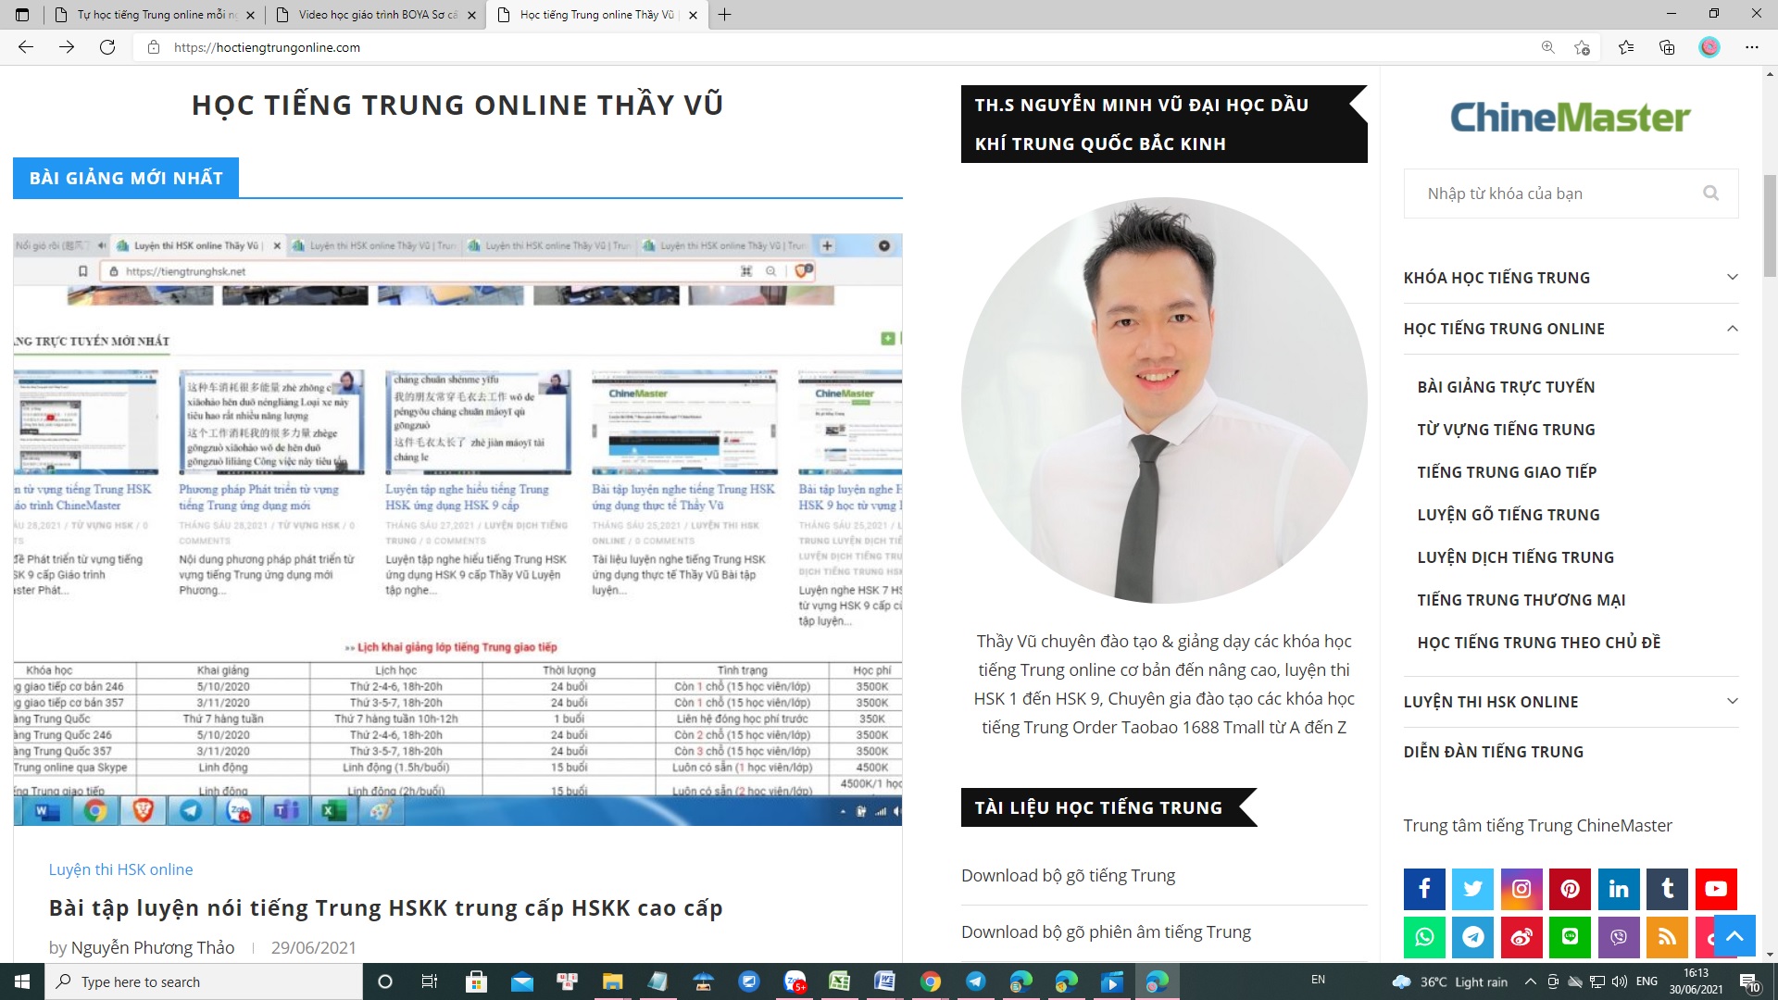Click the search magnifier icon in sidebar
Image resolution: width=1778 pixels, height=1000 pixels.
pos(1710,193)
